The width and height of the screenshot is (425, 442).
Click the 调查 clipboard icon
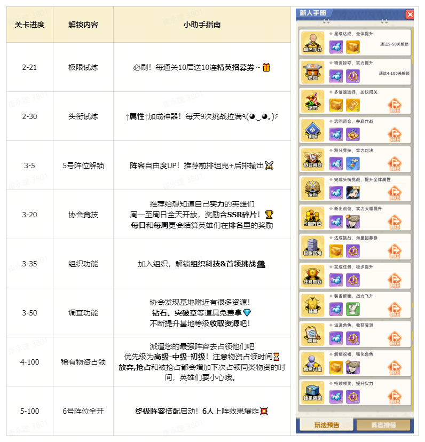tap(312, 334)
